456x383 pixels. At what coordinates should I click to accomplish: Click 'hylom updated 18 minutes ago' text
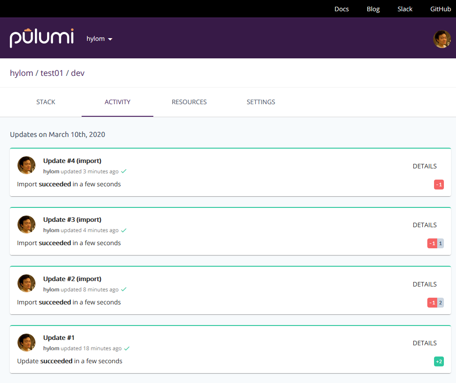point(83,348)
